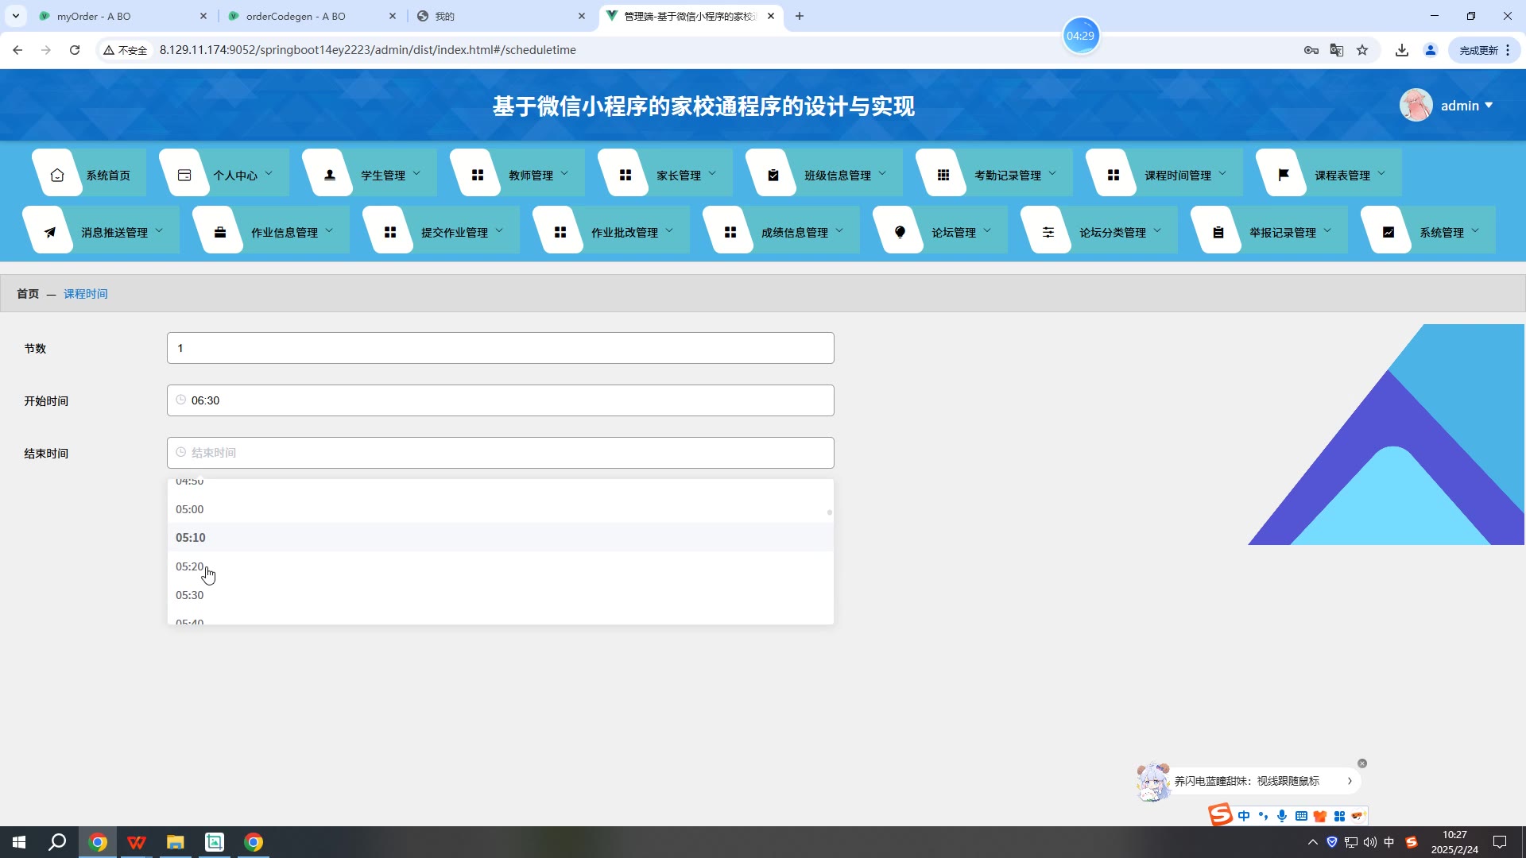Image resolution: width=1526 pixels, height=858 pixels.
Task: Click the sliders icon for 论坛分类管理
Action: click(x=1048, y=233)
